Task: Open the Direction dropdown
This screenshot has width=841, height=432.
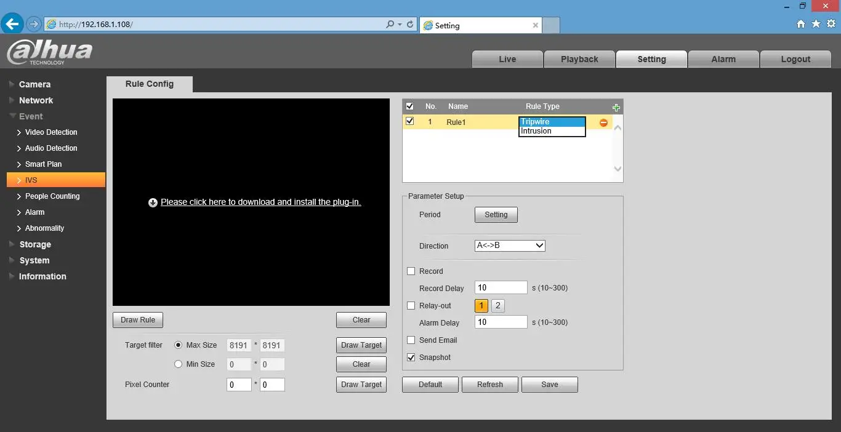Action: pyautogui.click(x=510, y=246)
